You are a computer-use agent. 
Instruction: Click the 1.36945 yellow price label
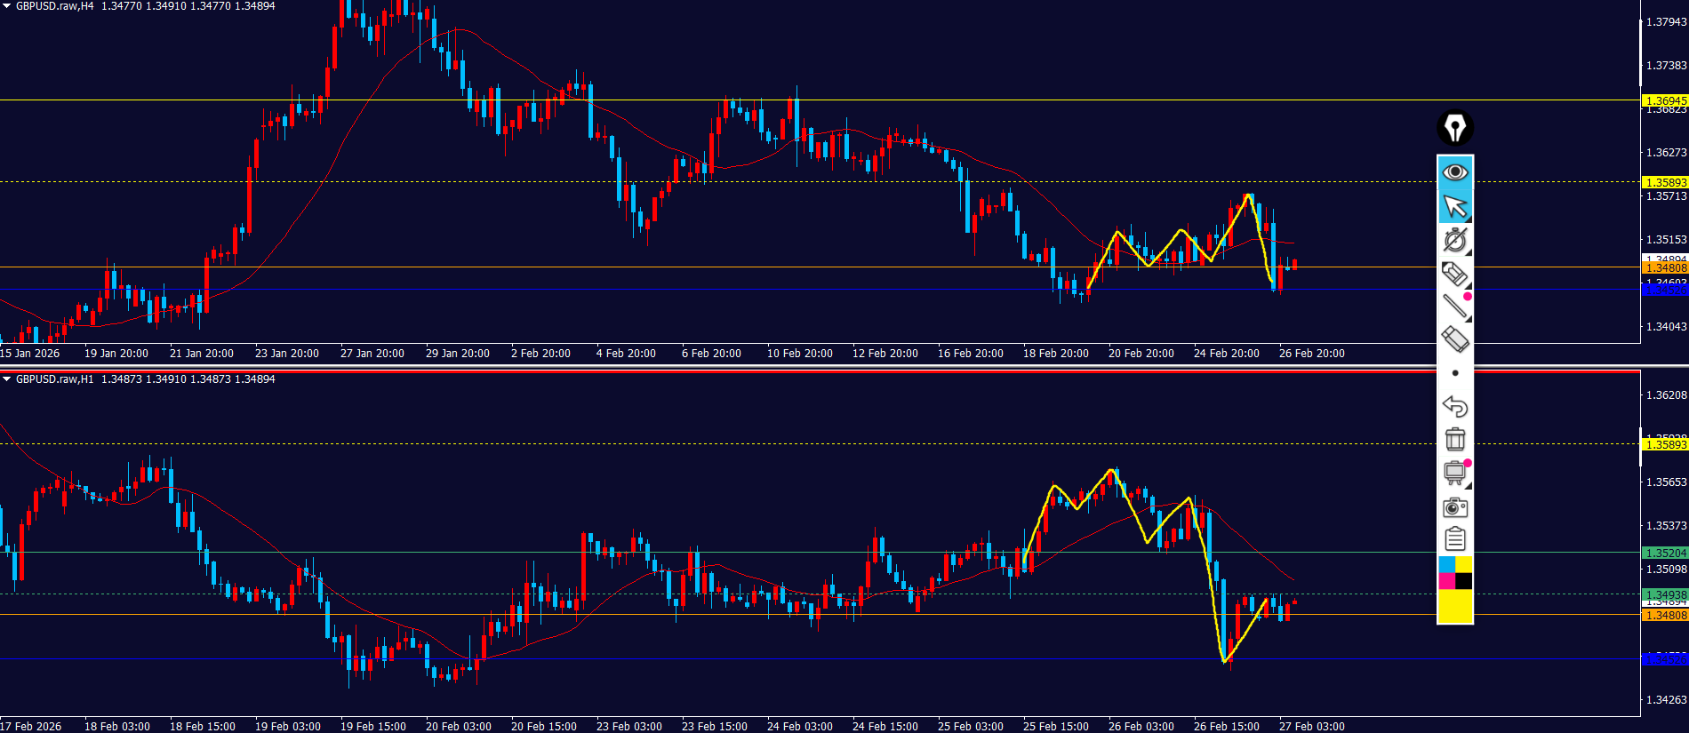[1664, 100]
